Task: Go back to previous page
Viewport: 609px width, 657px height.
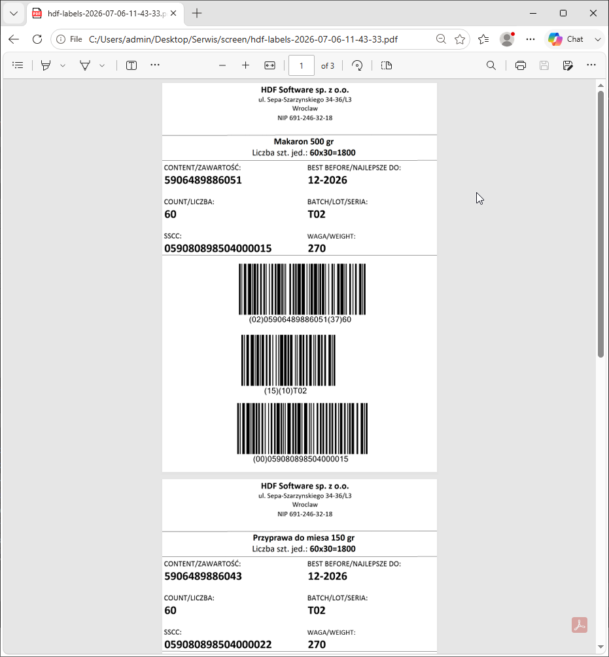Action: [x=14, y=39]
